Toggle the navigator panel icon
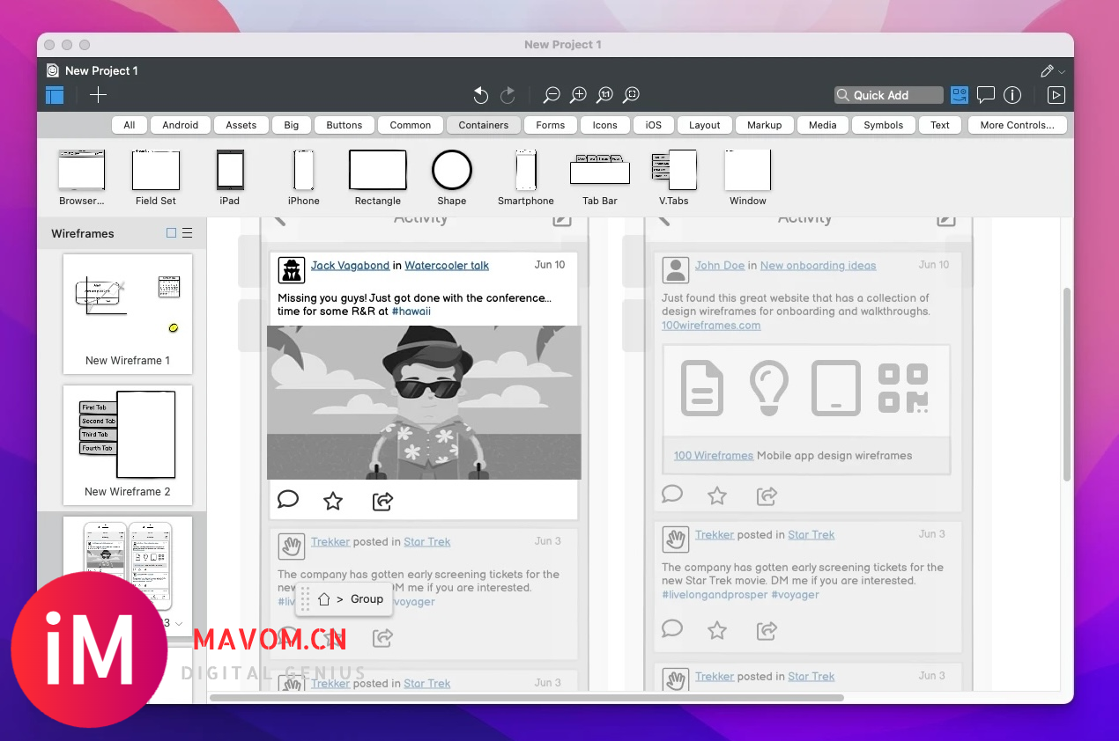The width and height of the screenshot is (1119, 741). [x=55, y=95]
